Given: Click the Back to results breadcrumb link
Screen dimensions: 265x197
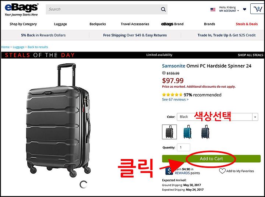Looking at the screenshot, I should tap(38, 47).
